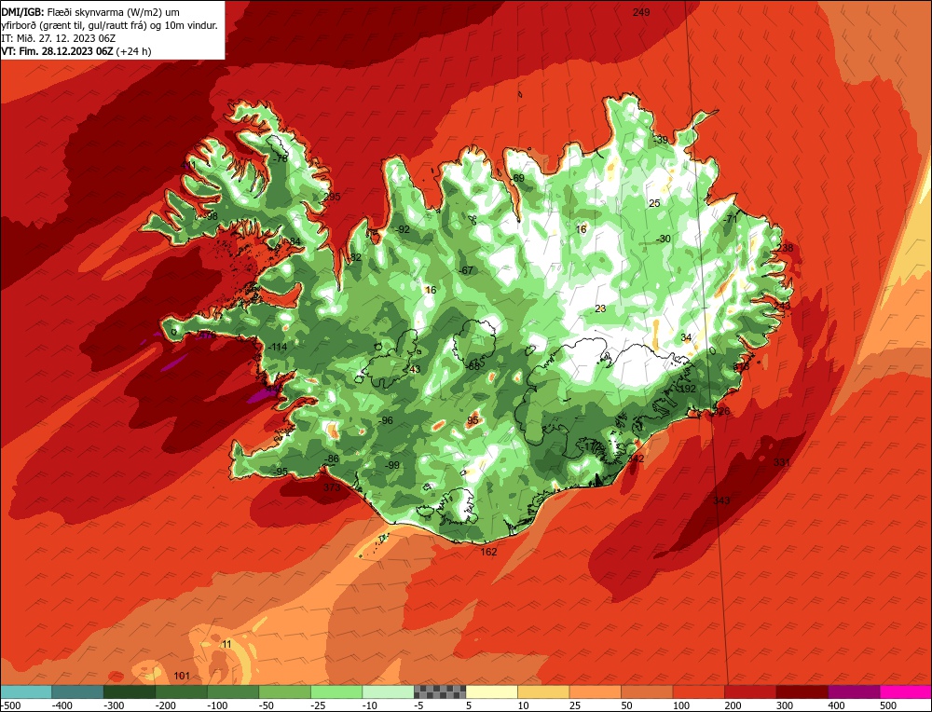The height and width of the screenshot is (712, 932).
Task: Click the 34 value on the map
Action: point(686,337)
